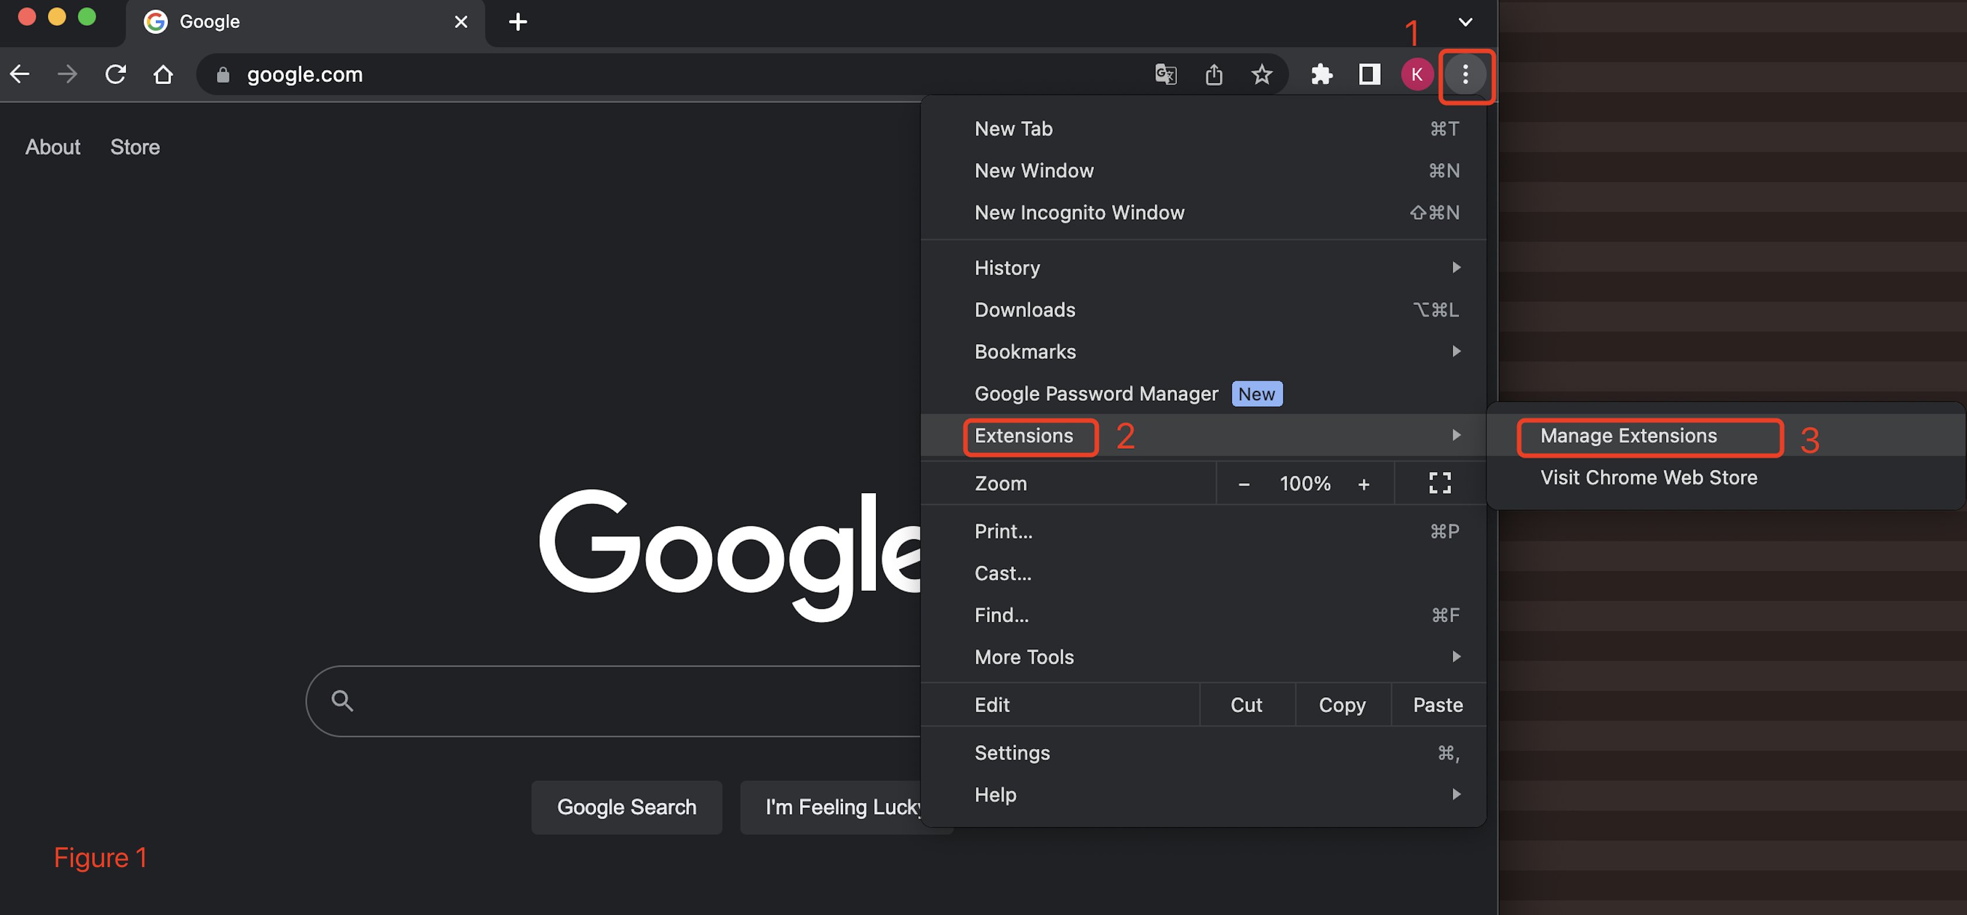1967x915 pixels.
Task: Select the Google tab
Action: pyautogui.click(x=304, y=23)
